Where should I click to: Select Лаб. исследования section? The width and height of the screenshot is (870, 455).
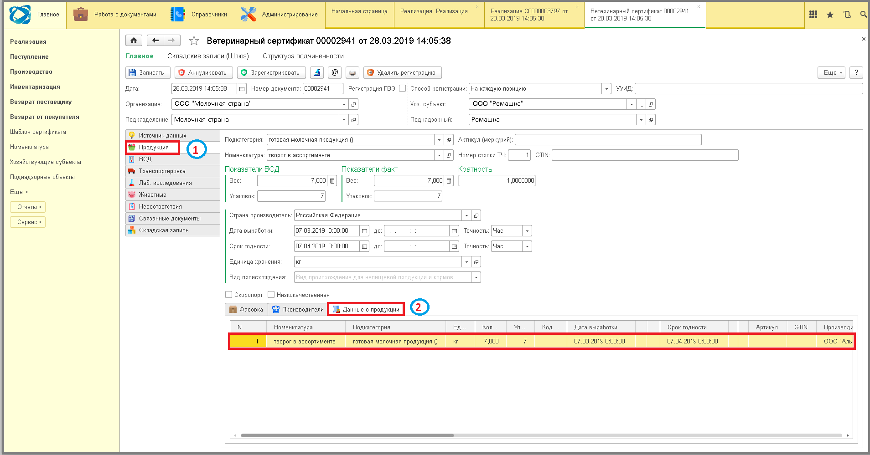point(173,183)
